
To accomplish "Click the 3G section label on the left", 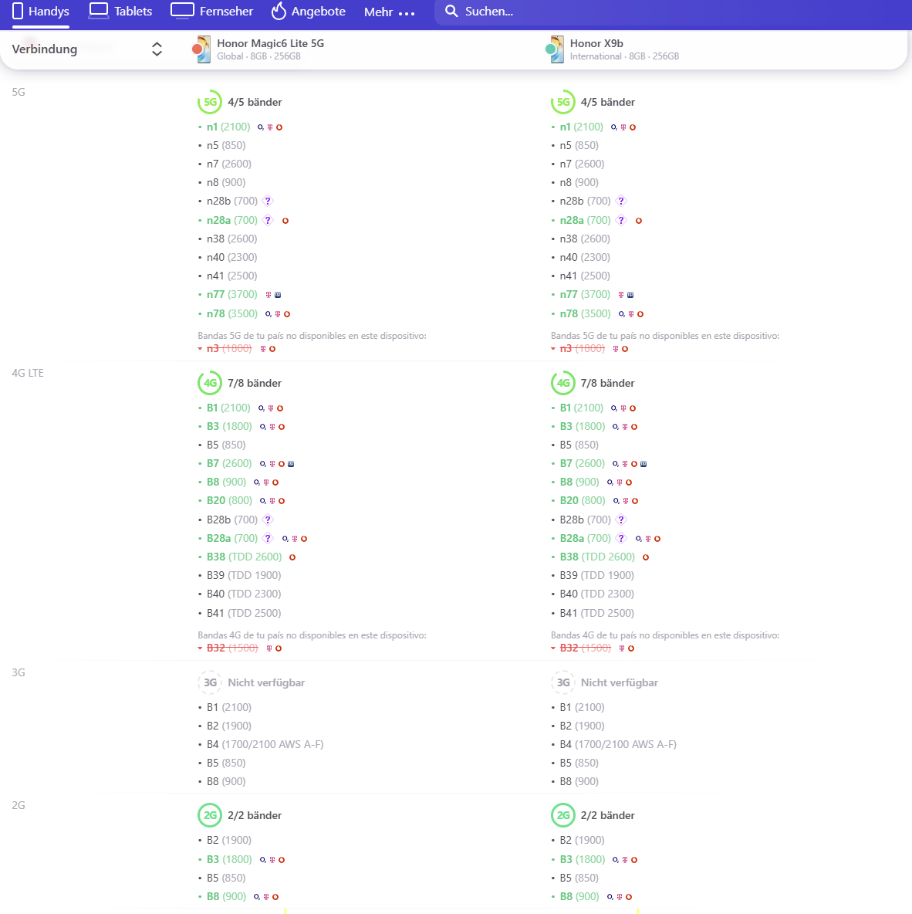I will (19, 672).
